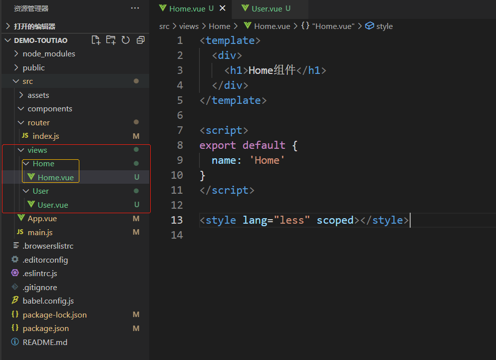Collapse all folders in explorer

(x=141, y=40)
